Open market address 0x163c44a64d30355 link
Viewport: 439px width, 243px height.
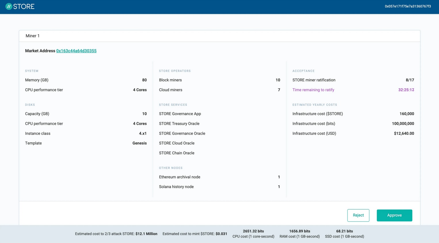coord(76,51)
